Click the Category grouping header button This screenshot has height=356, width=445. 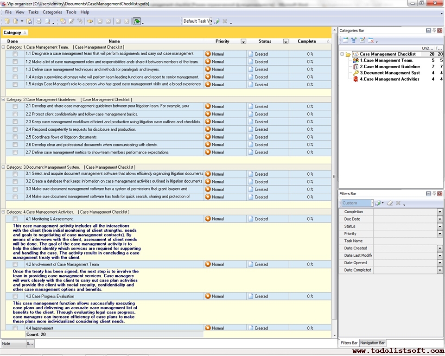click(15, 32)
